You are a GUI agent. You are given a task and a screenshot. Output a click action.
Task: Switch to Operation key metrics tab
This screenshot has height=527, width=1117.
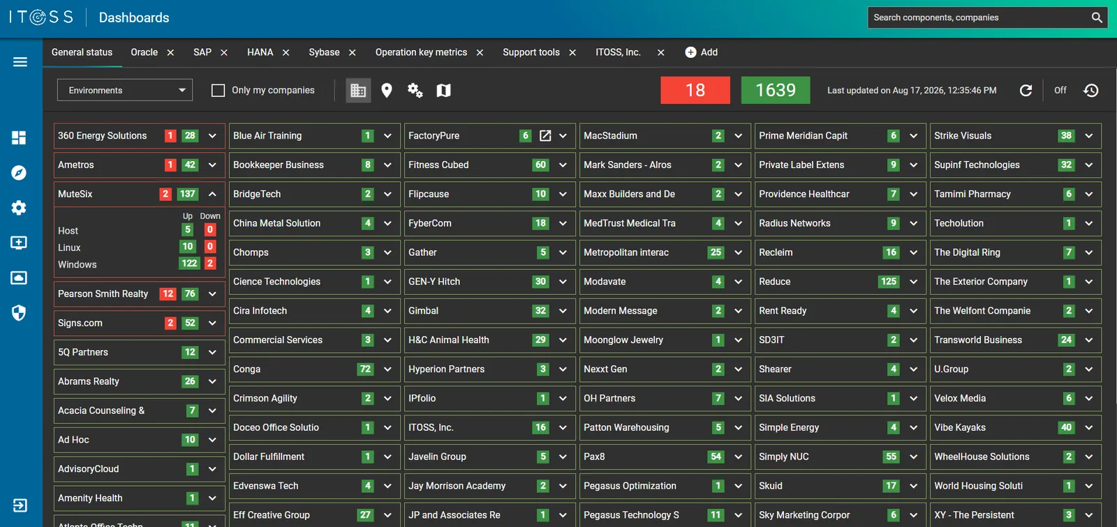pos(421,52)
